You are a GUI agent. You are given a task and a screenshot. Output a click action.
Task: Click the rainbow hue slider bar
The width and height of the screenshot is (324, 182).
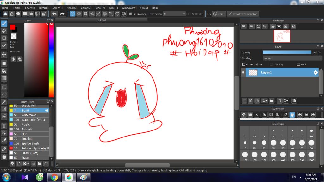(52, 60)
